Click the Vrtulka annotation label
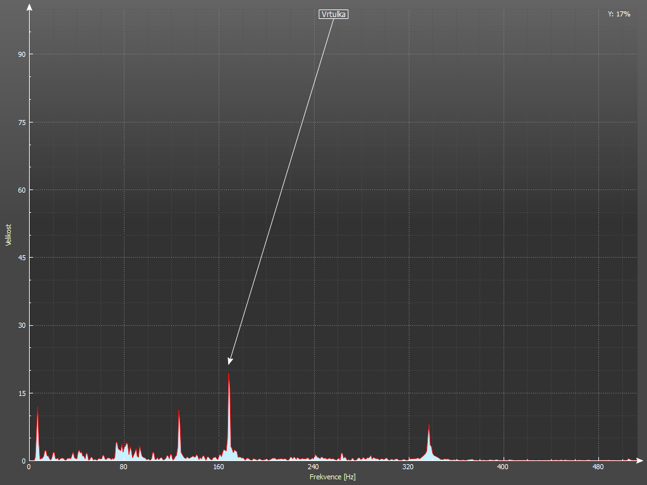Image resolution: width=647 pixels, height=485 pixels. coord(334,14)
